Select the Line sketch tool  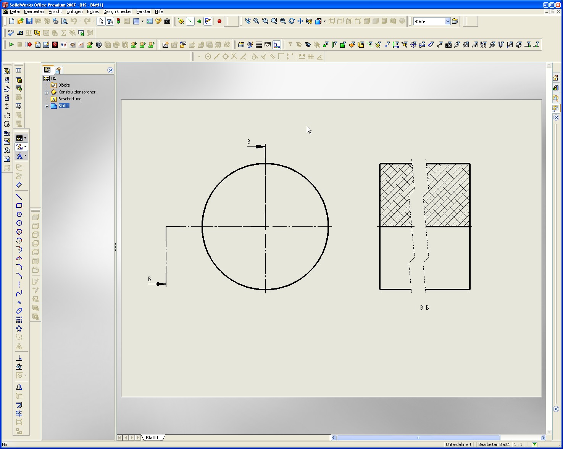(19, 197)
